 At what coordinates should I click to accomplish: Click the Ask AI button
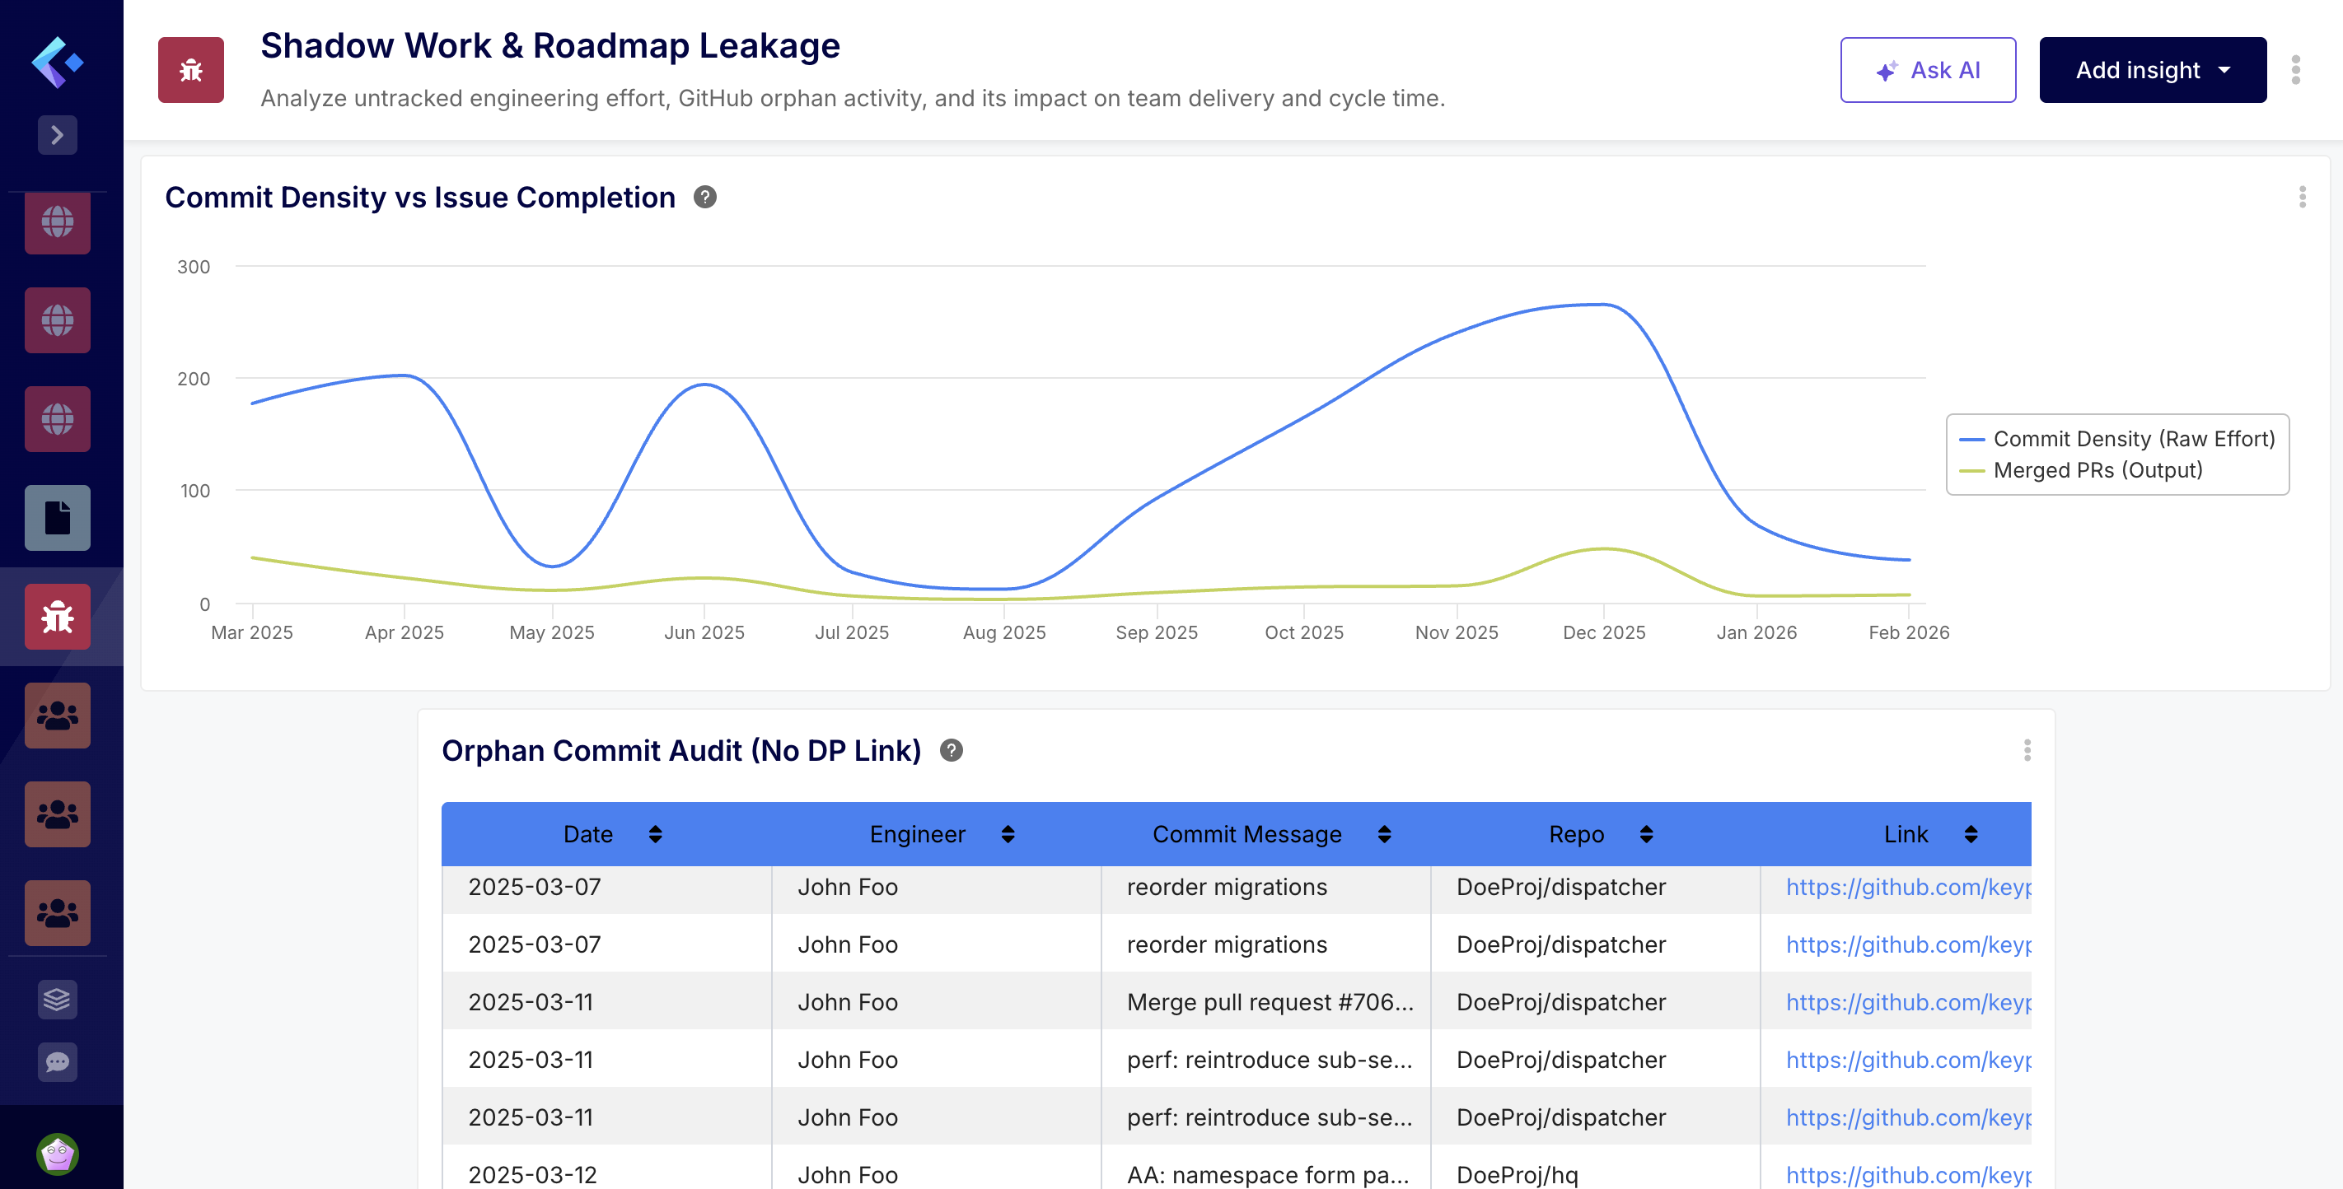1927,69
